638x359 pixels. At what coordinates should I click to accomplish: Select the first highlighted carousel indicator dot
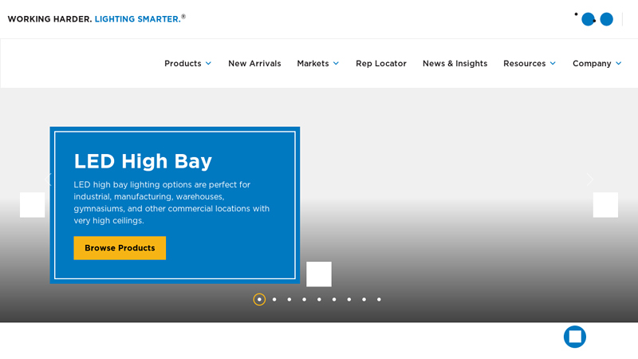click(x=259, y=299)
